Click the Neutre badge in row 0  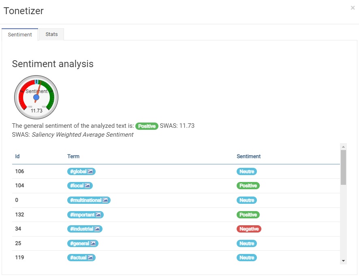click(x=247, y=200)
